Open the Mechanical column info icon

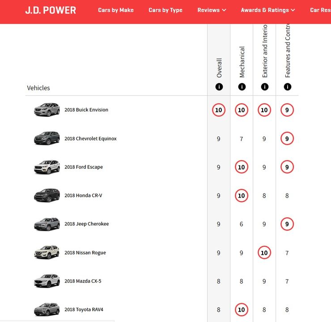[242, 87]
